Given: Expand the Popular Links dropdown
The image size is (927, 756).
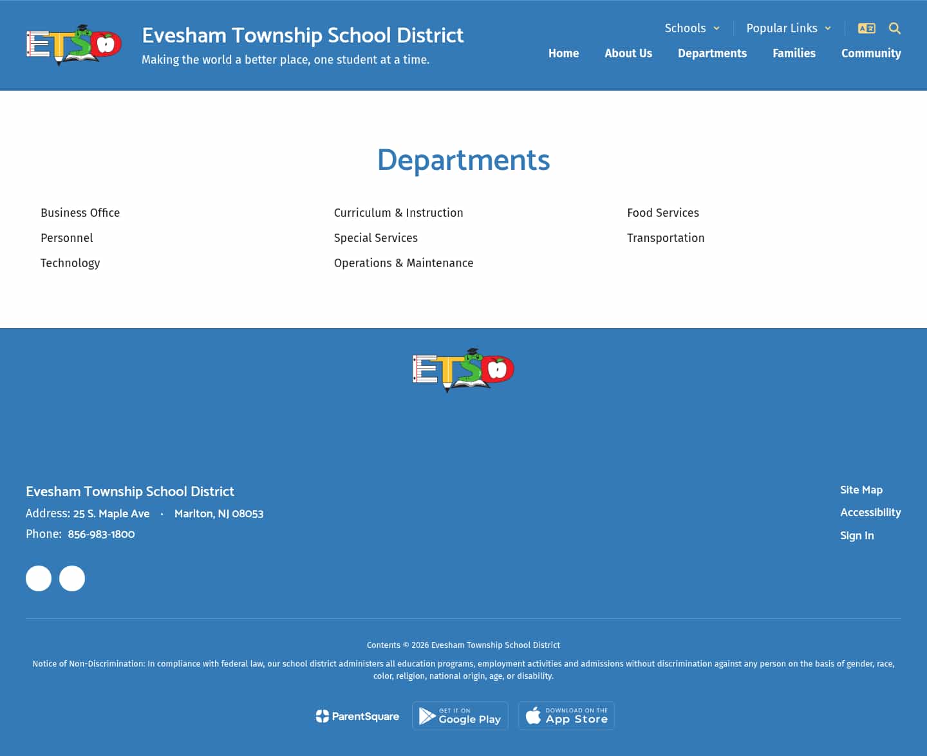Looking at the screenshot, I should pos(789,28).
